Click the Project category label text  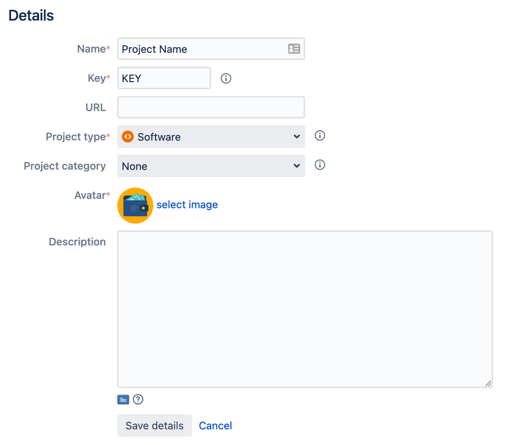click(65, 166)
